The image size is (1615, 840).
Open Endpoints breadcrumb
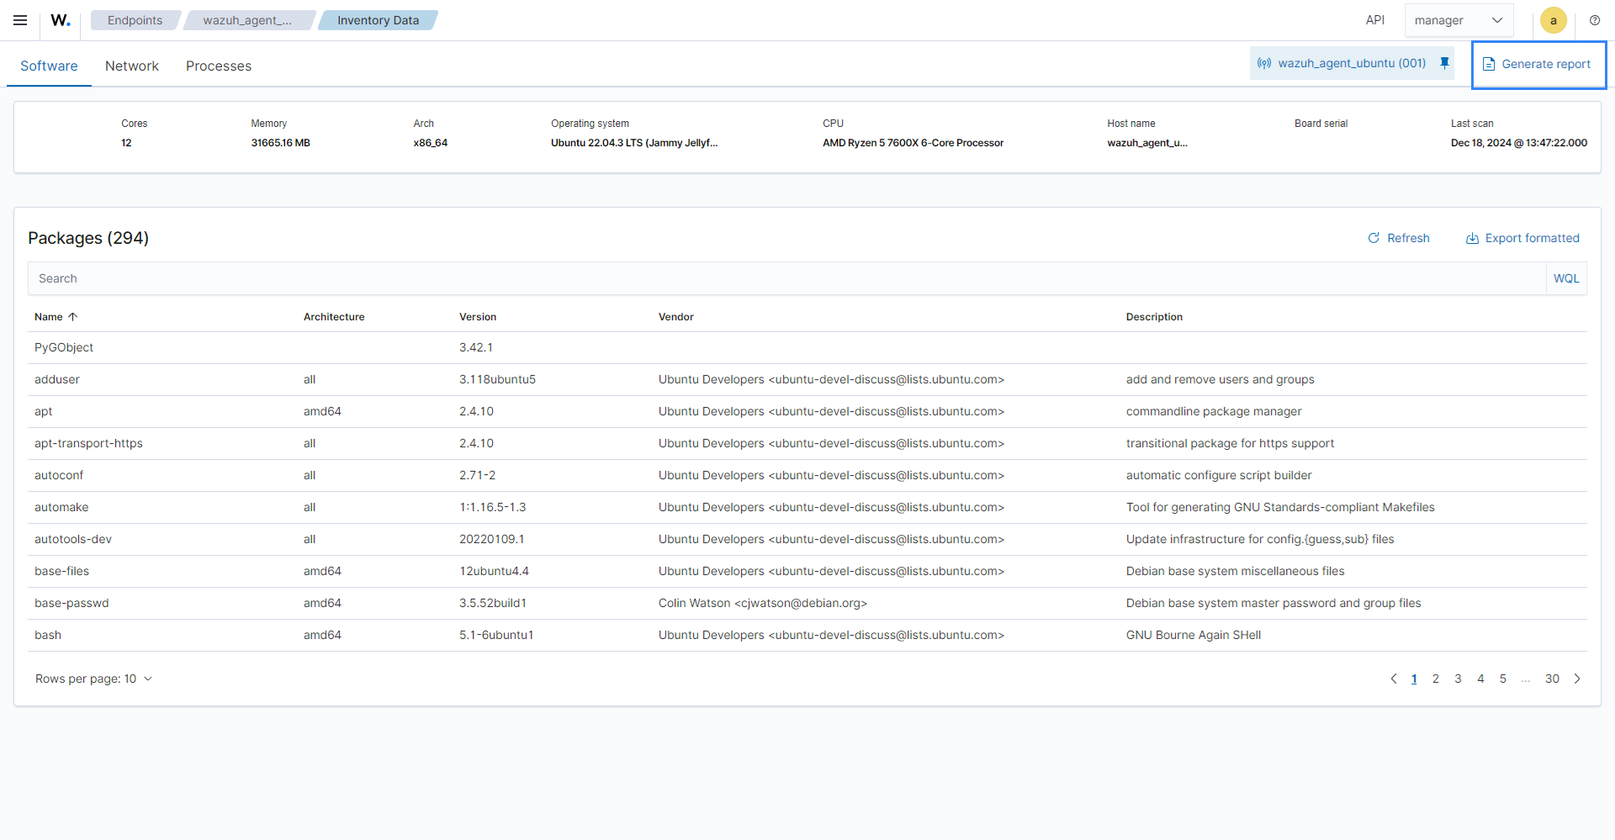[135, 20]
